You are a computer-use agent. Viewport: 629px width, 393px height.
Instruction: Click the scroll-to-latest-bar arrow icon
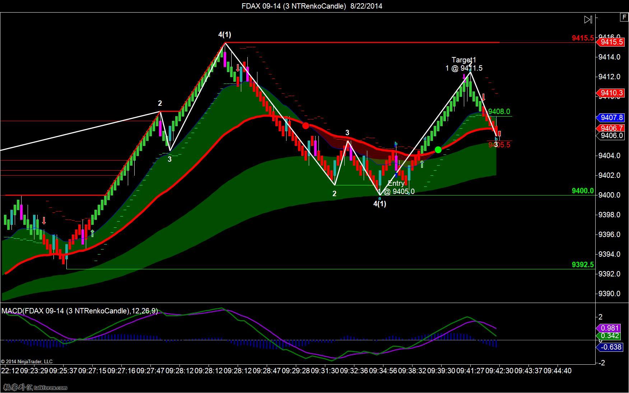(x=588, y=19)
